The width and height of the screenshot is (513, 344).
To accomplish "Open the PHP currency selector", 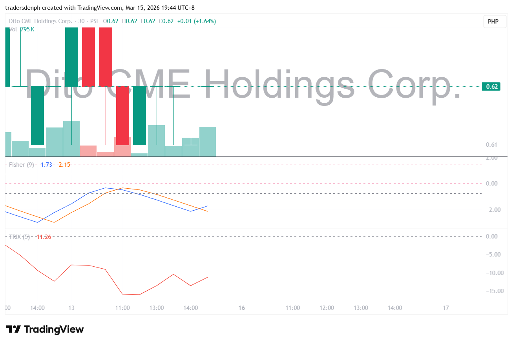I will point(493,22).
